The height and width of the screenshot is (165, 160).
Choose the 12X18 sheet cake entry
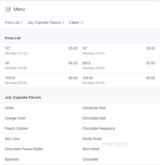118,80
